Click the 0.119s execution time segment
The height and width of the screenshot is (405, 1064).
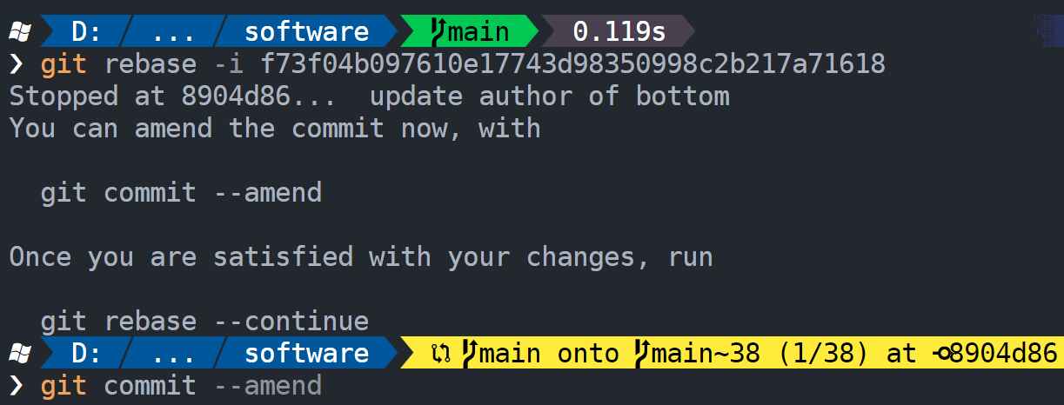(619, 32)
